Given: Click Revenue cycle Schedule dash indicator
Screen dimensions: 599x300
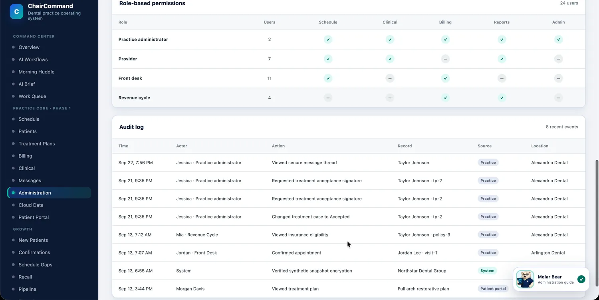Looking at the screenshot, I should [x=328, y=97].
